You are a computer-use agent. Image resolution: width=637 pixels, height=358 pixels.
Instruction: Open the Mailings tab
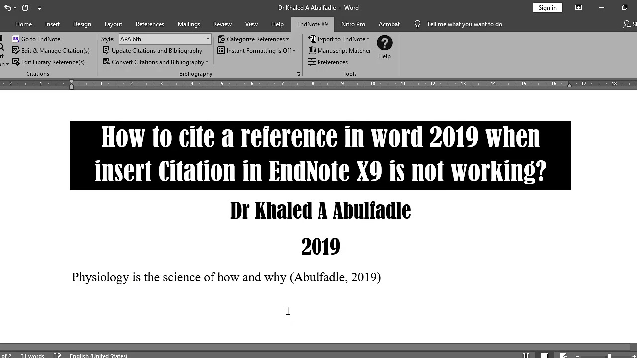click(189, 24)
